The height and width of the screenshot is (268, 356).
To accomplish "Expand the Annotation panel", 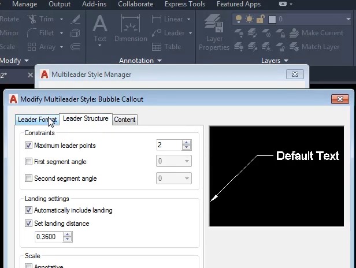I will (140, 61).
